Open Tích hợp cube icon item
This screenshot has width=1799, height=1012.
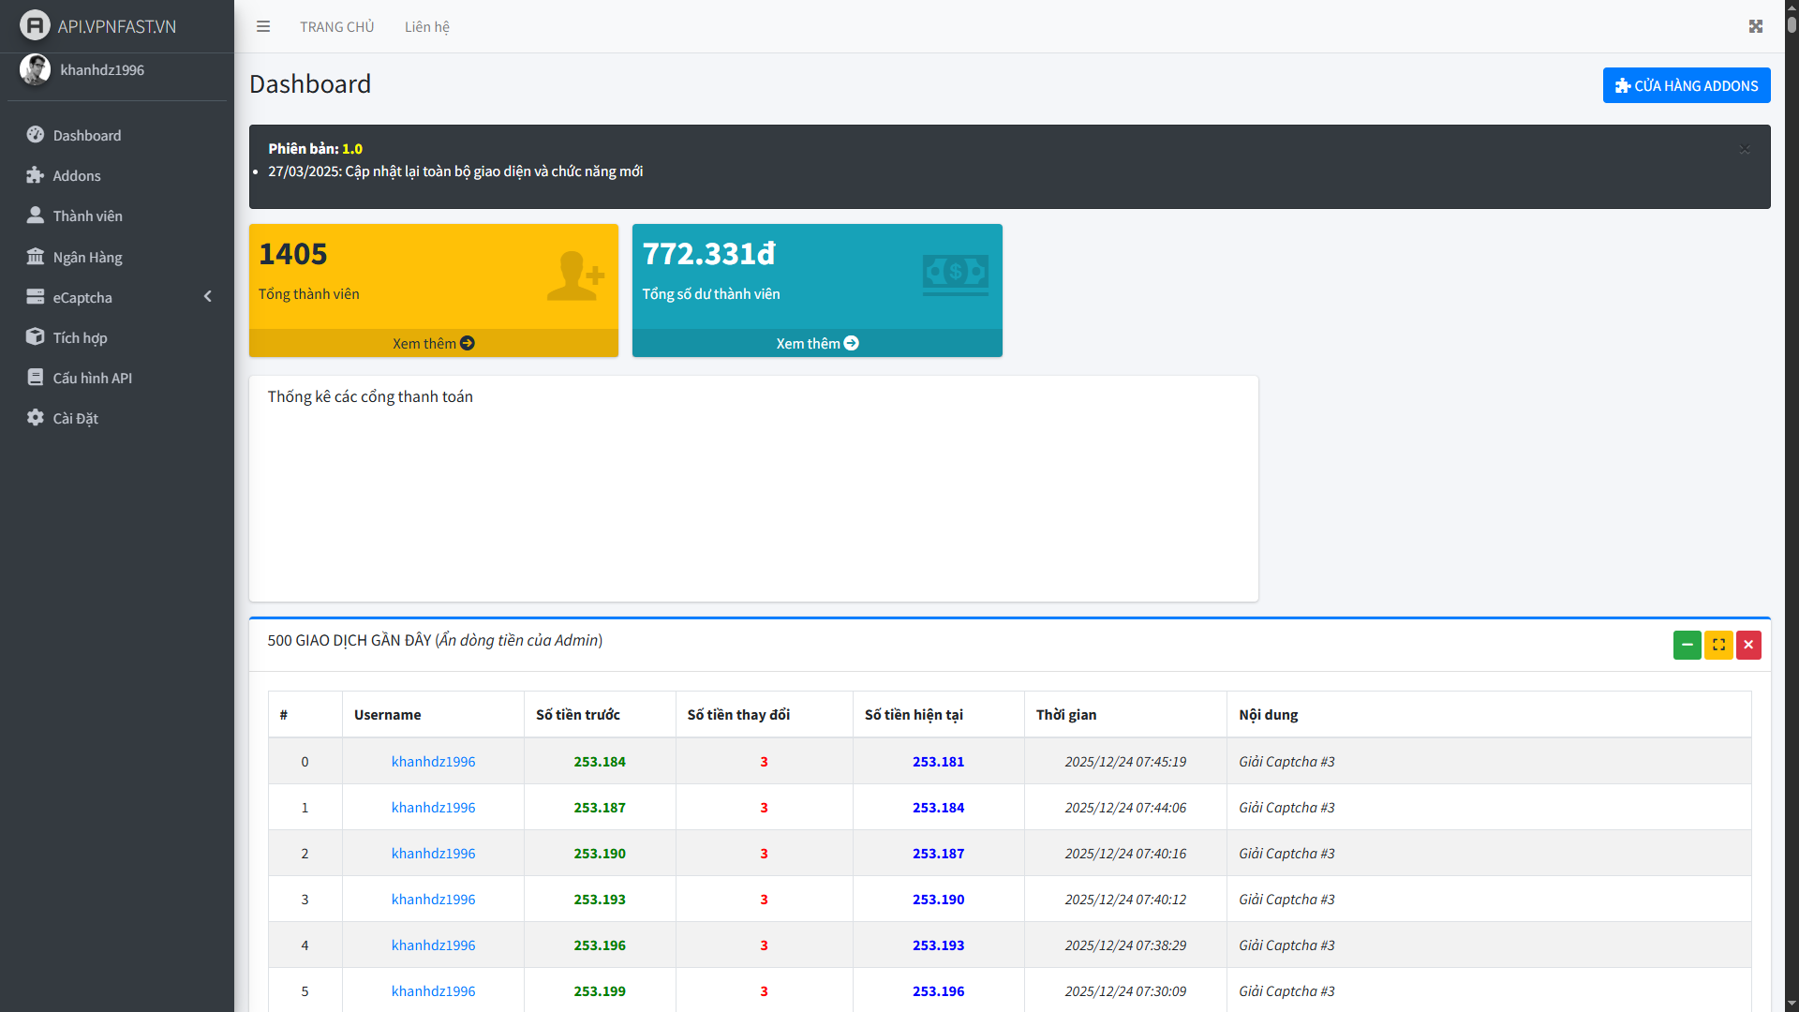(36, 337)
